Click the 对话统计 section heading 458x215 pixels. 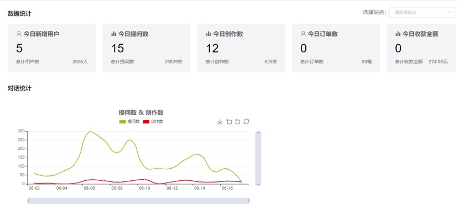[x=19, y=88]
